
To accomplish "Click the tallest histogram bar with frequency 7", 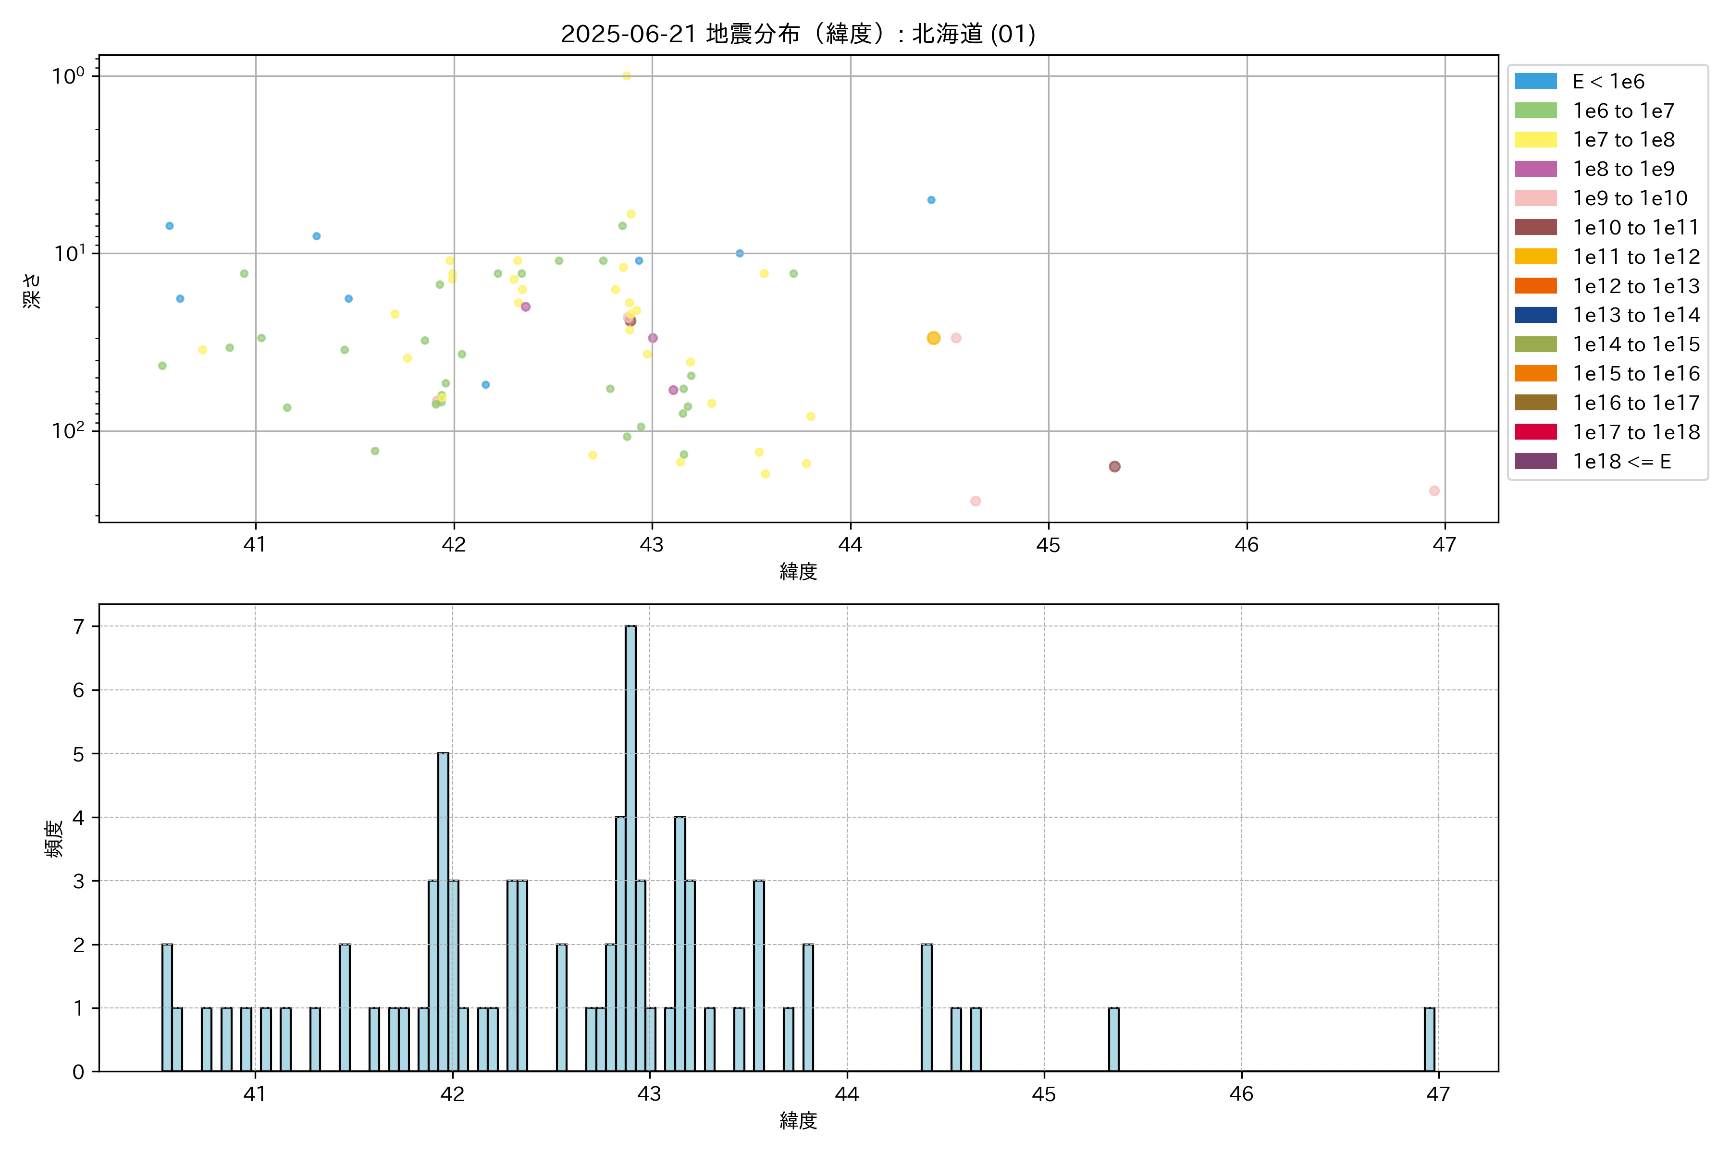I will (x=630, y=848).
